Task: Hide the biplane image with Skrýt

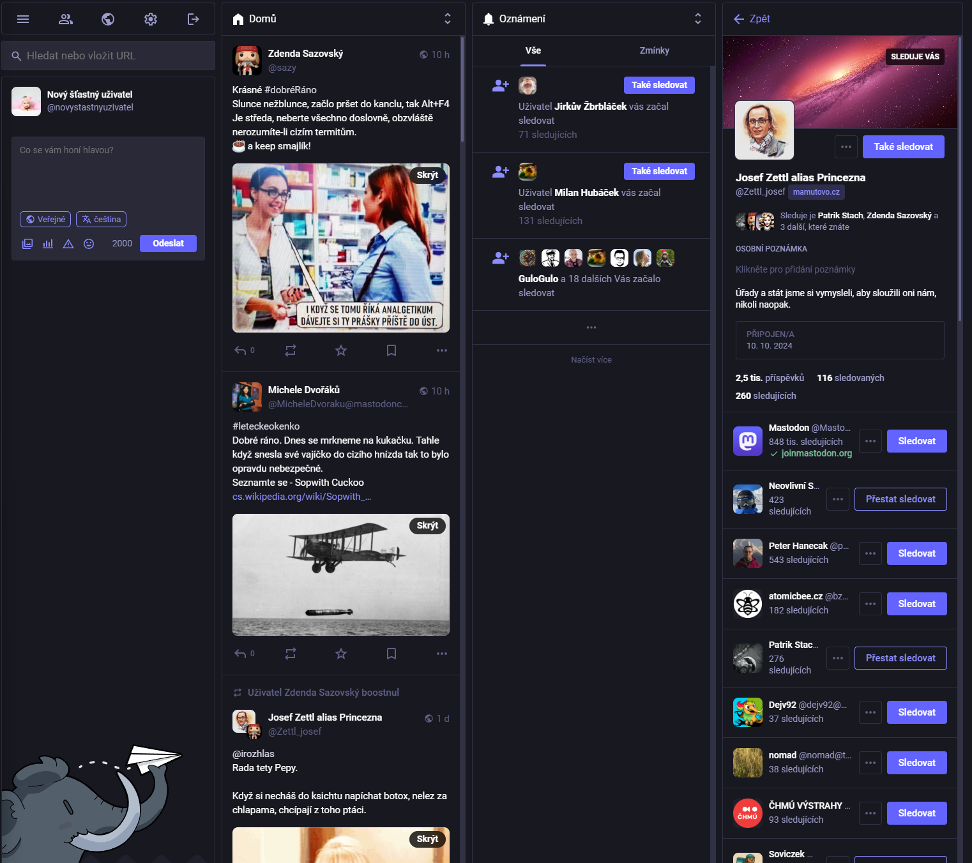Action: pyautogui.click(x=427, y=525)
